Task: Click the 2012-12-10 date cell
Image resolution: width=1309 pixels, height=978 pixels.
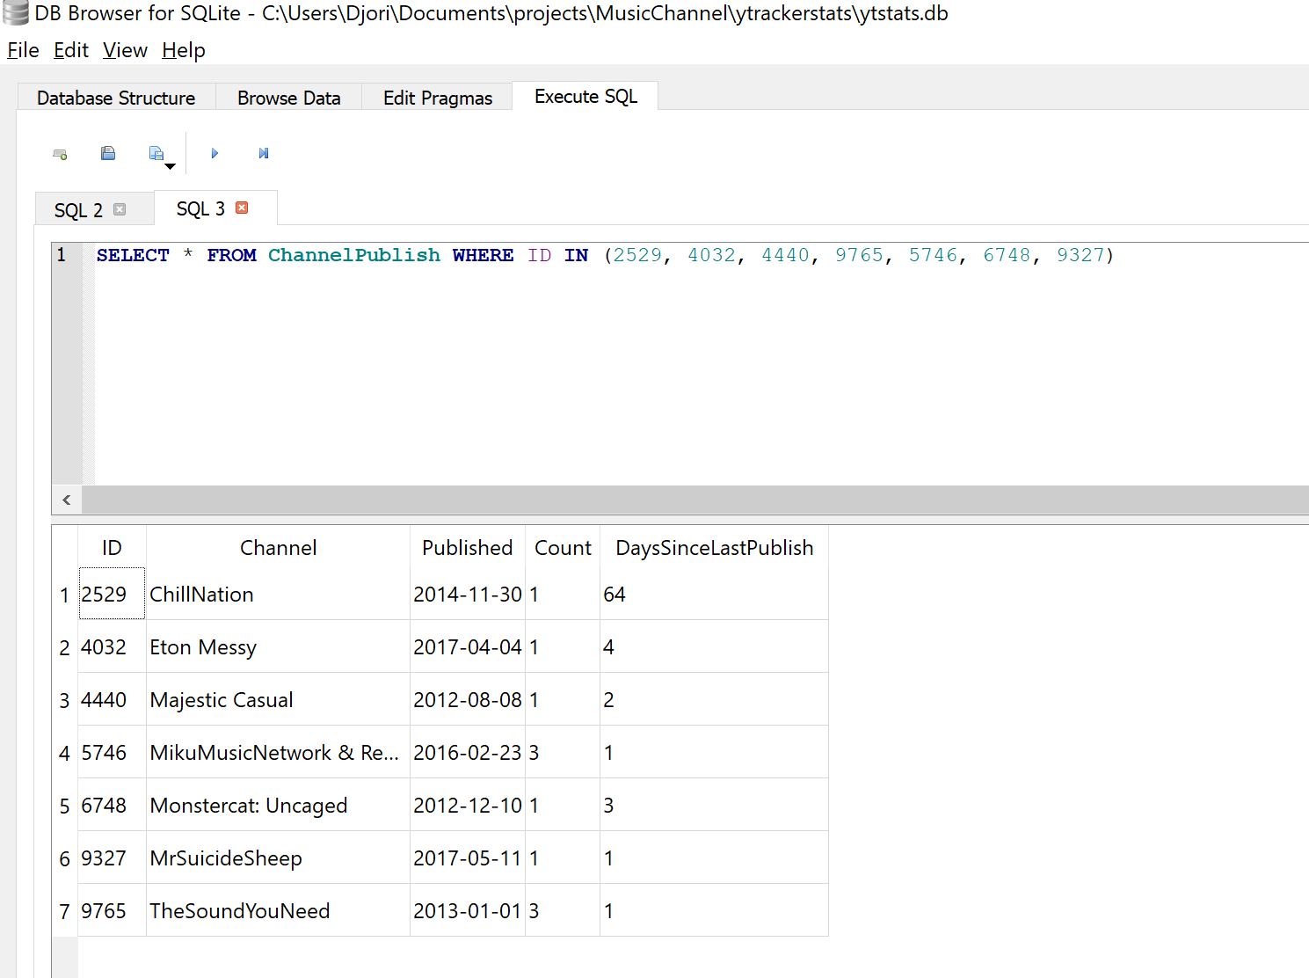Action: click(x=468, y=806)
